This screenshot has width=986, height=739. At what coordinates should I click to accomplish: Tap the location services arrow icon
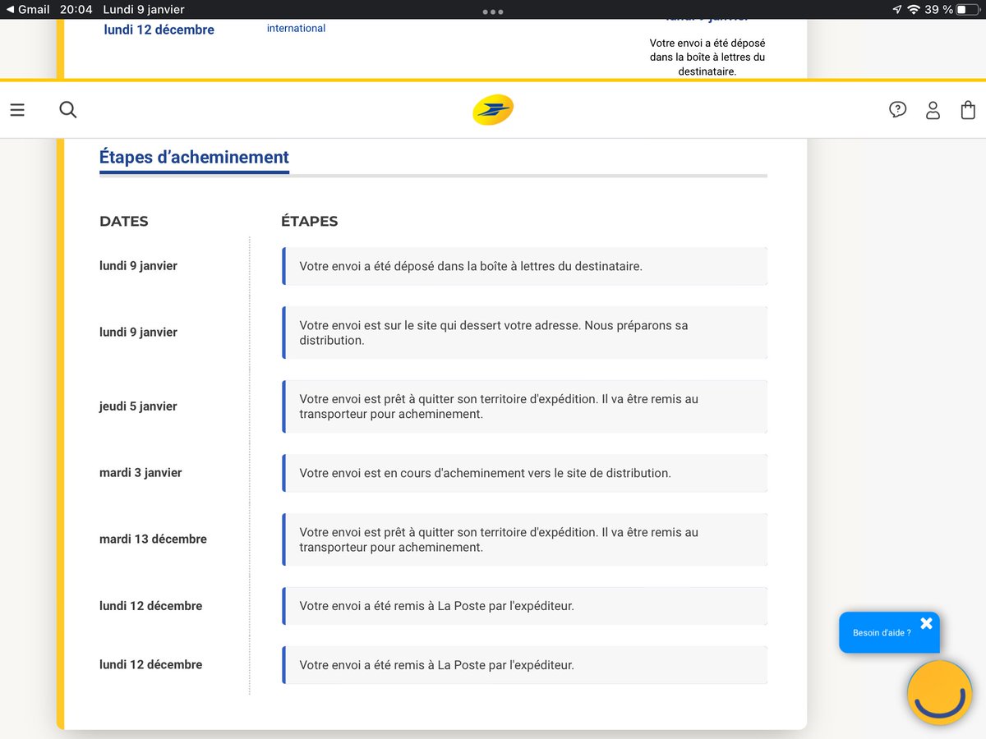coord(896,9)
